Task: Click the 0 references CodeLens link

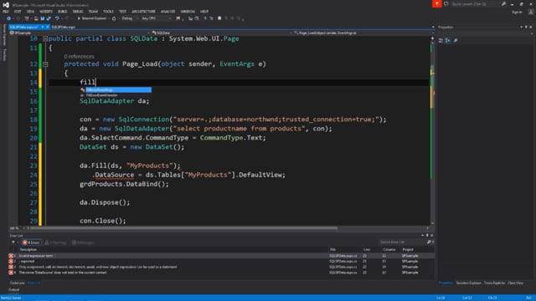Action: tap(79, 57)
